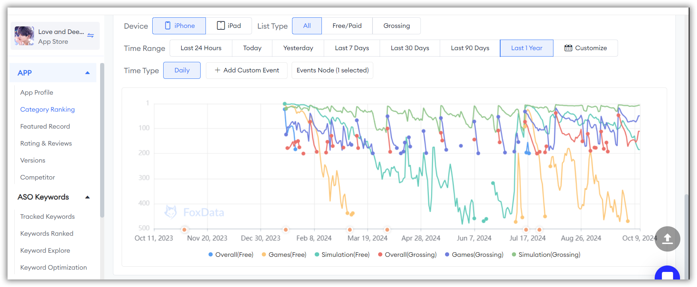This screenshot has width=697, height=287.
Task: Toggle Overall(Free) legend series
Action: (231, 255)
